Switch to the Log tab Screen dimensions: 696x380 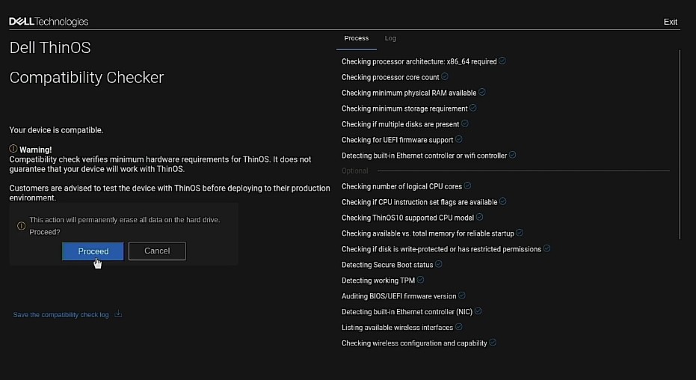pos(390,38)
